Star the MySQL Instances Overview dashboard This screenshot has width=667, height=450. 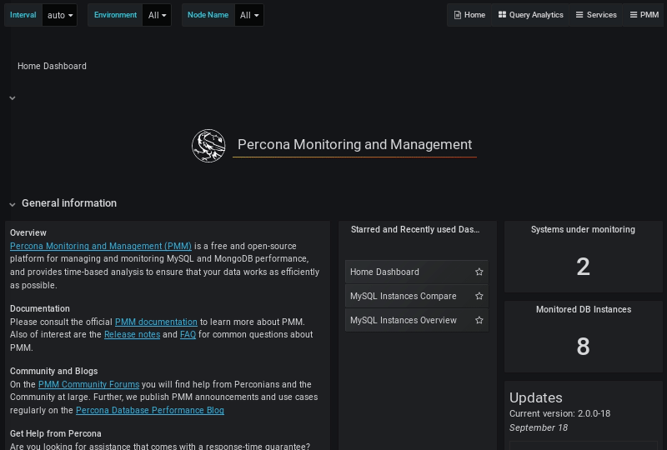point(479,321)
